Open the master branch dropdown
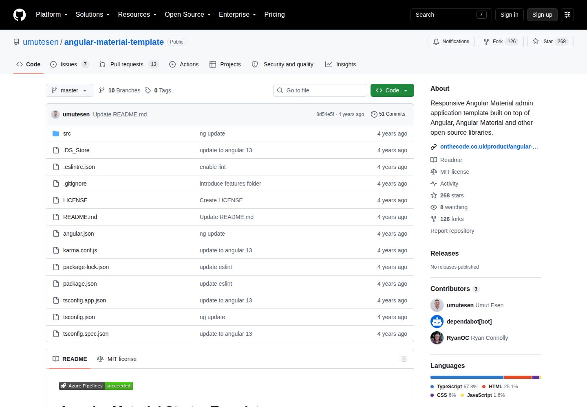 pyautogui.click(x=69, y=90)
